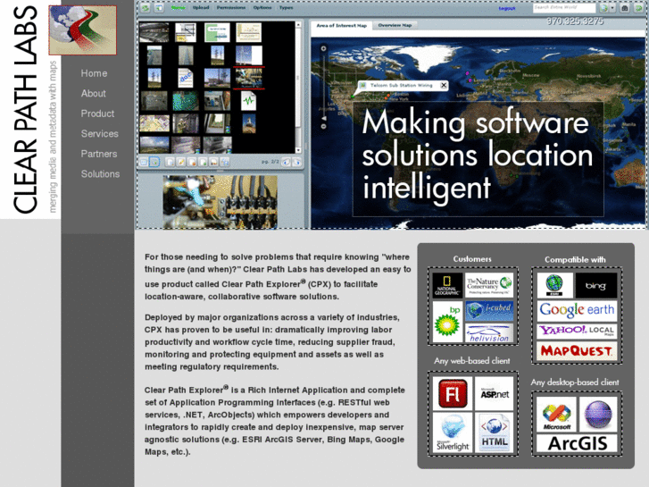This screenshot has height=487, width=649.
Task: Select the Adobe Flash icon
Action: click(x=450, y=393)
